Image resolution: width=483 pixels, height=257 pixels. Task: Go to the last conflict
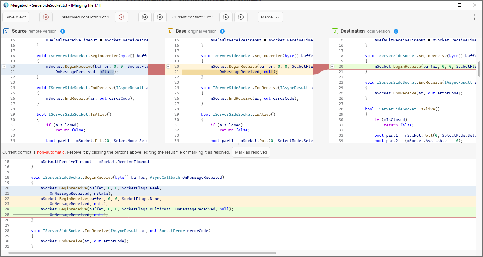[241, 17]
